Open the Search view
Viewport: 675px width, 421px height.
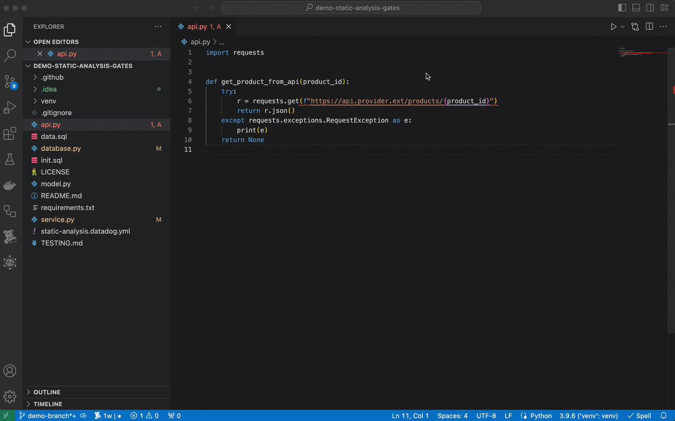pyautogui.click(x=10, y=55)
